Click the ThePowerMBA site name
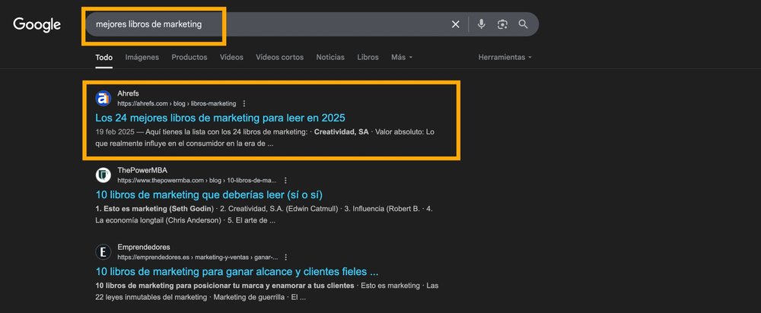The width and height of the screenshot is (761, 313). tap(142, 170)
